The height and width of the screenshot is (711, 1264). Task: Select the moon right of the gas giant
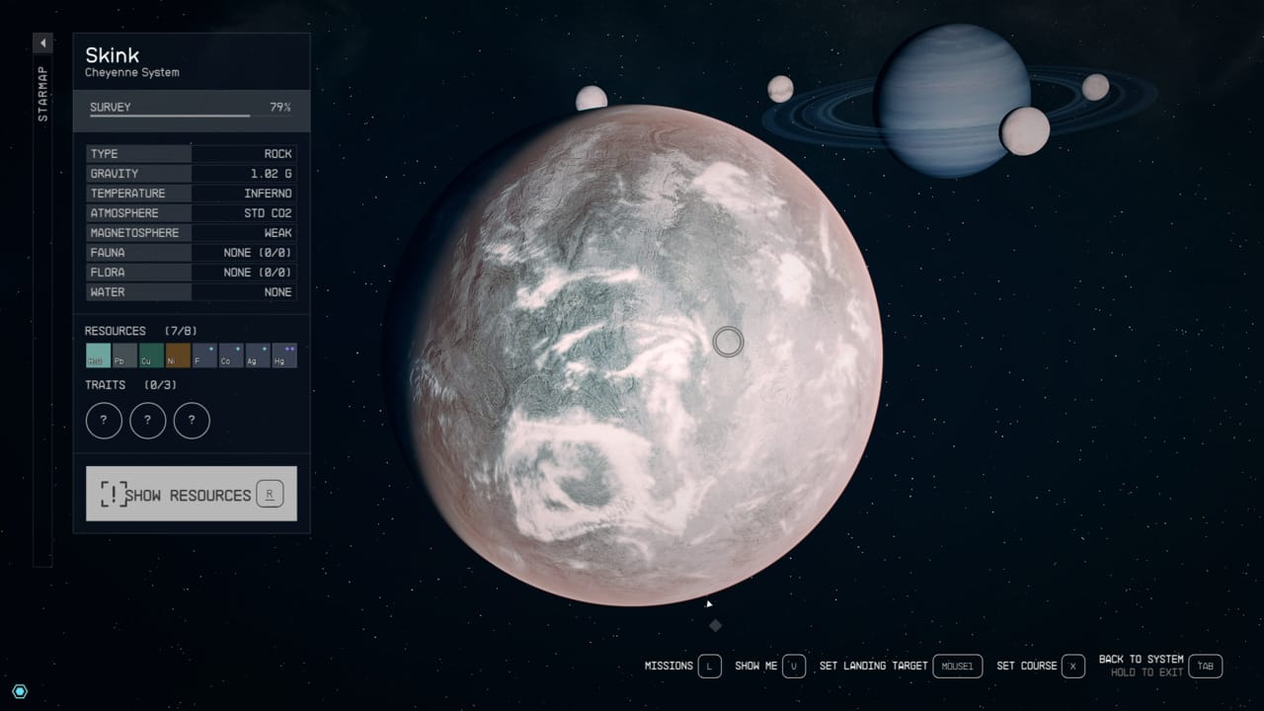[x=1095, y=87]
